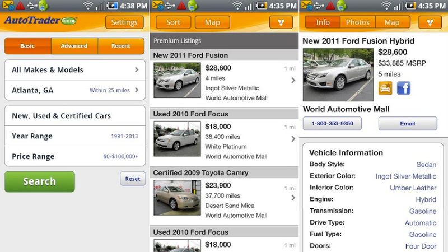Expand All Makes & Models chevron

pyautogui.click(x=137, y=69)
